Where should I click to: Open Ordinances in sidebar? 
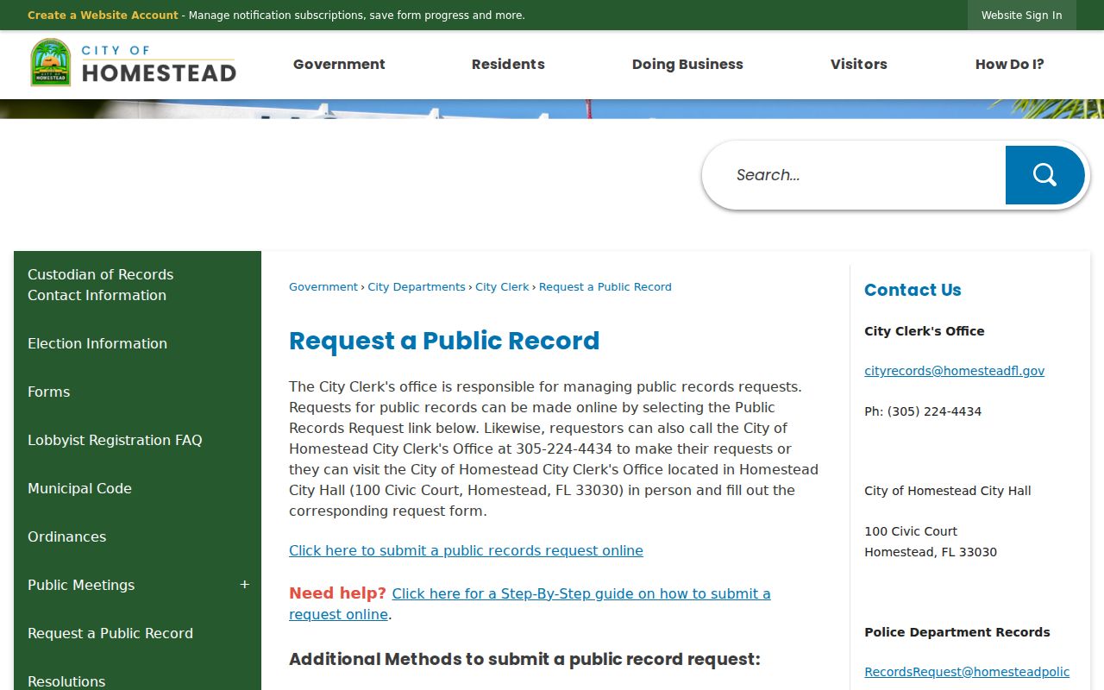pyautogui.click(x=137, y=536)
